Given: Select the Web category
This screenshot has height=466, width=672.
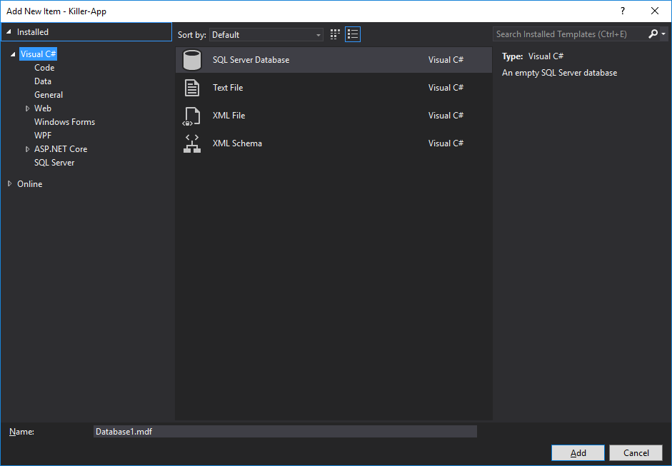Looking at the screenshot, I should click(43, 108).
